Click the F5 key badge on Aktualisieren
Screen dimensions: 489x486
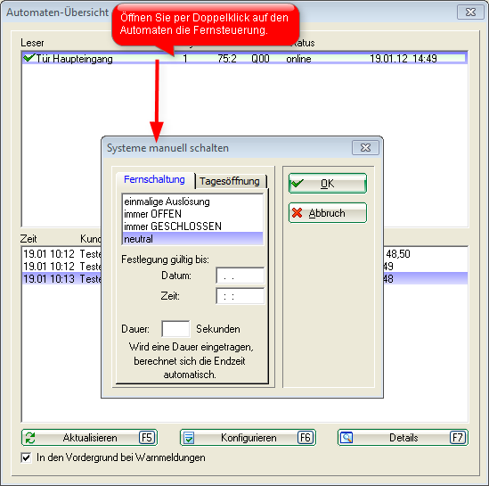click(x=147, y=438)
